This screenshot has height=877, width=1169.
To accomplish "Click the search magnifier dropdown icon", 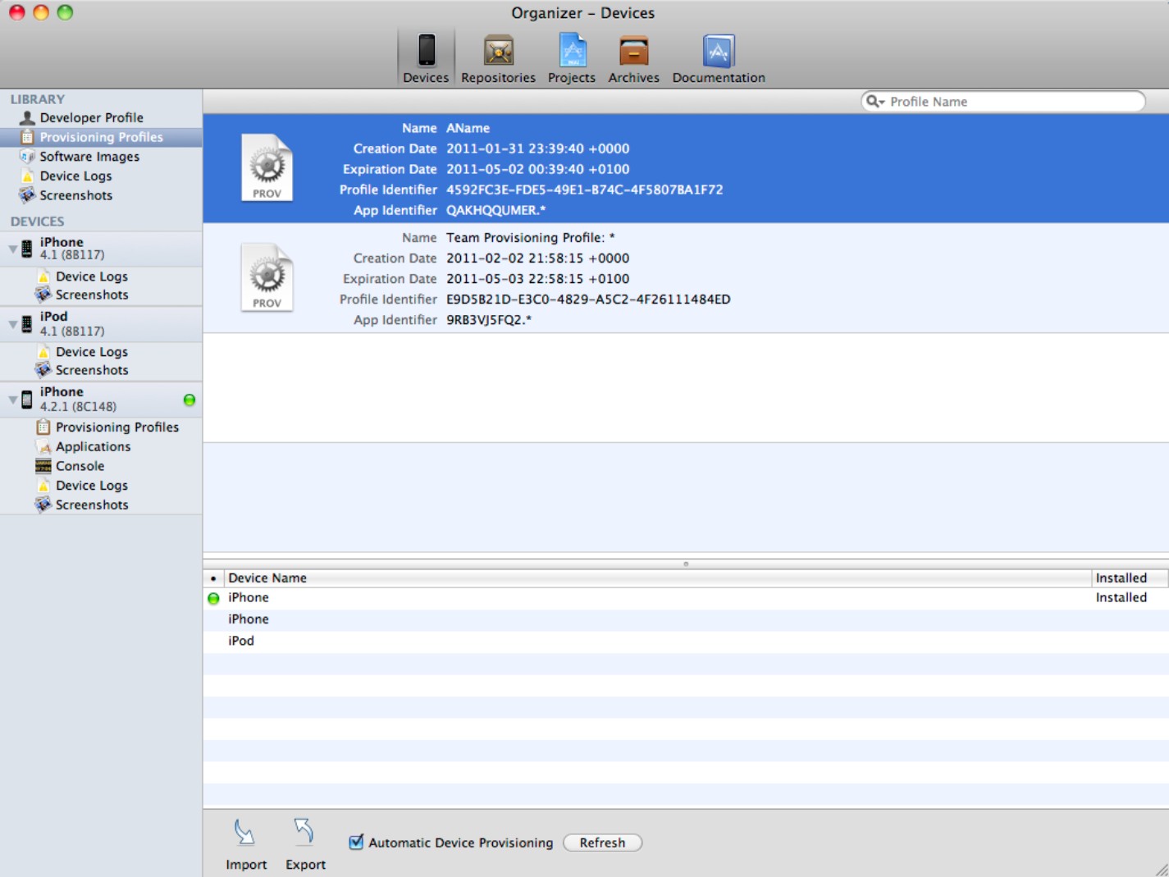I will point(875,102).
